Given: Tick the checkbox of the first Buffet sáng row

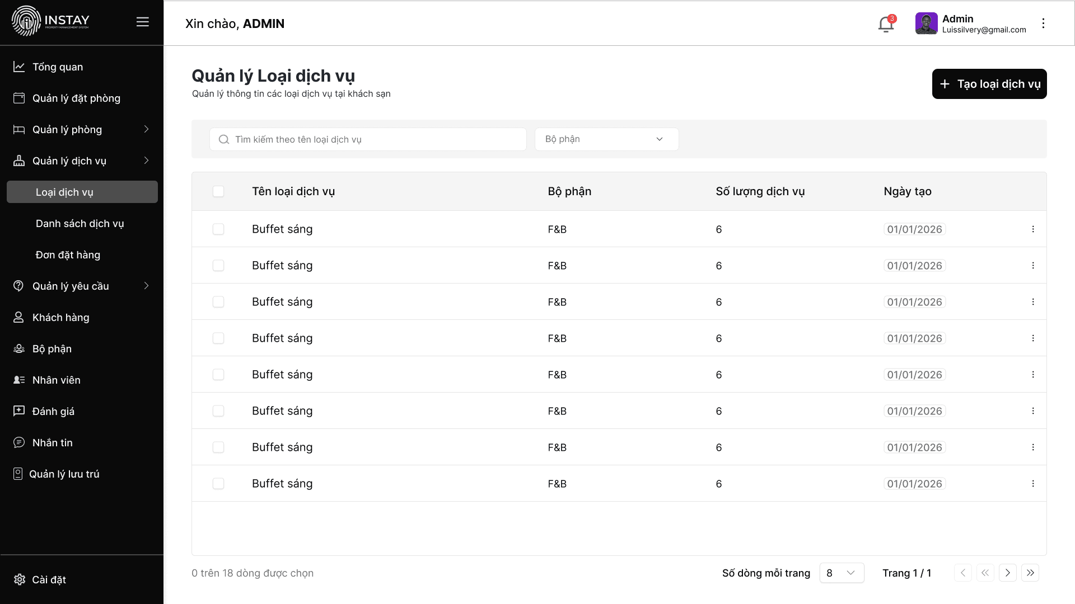Looking at the screenshot, I should [218, 229].
